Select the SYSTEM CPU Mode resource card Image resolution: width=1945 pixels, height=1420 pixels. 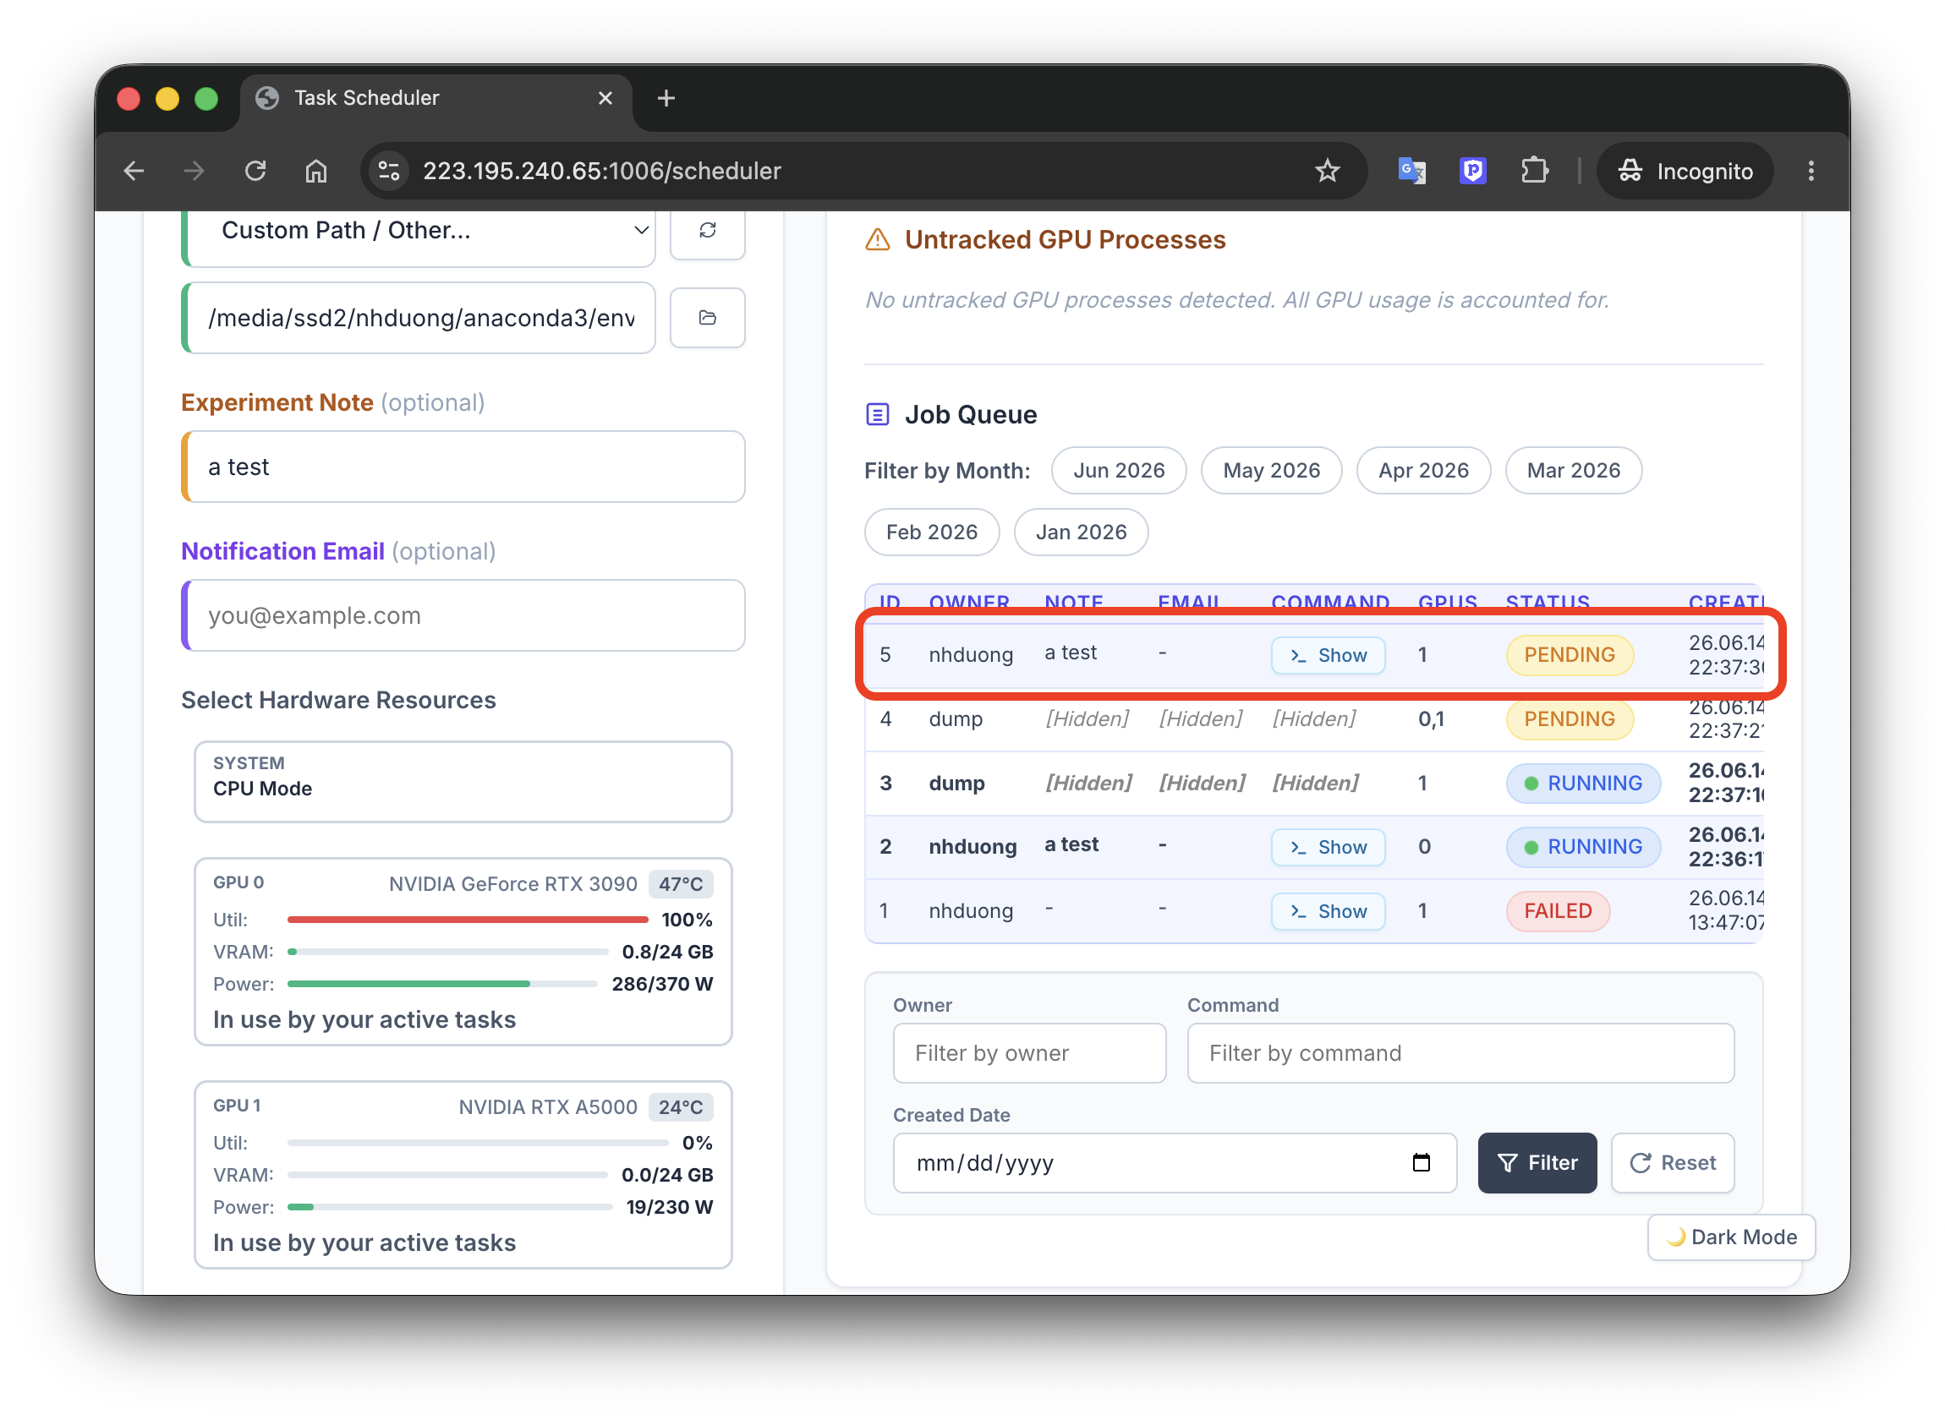(x=463, y=781)
